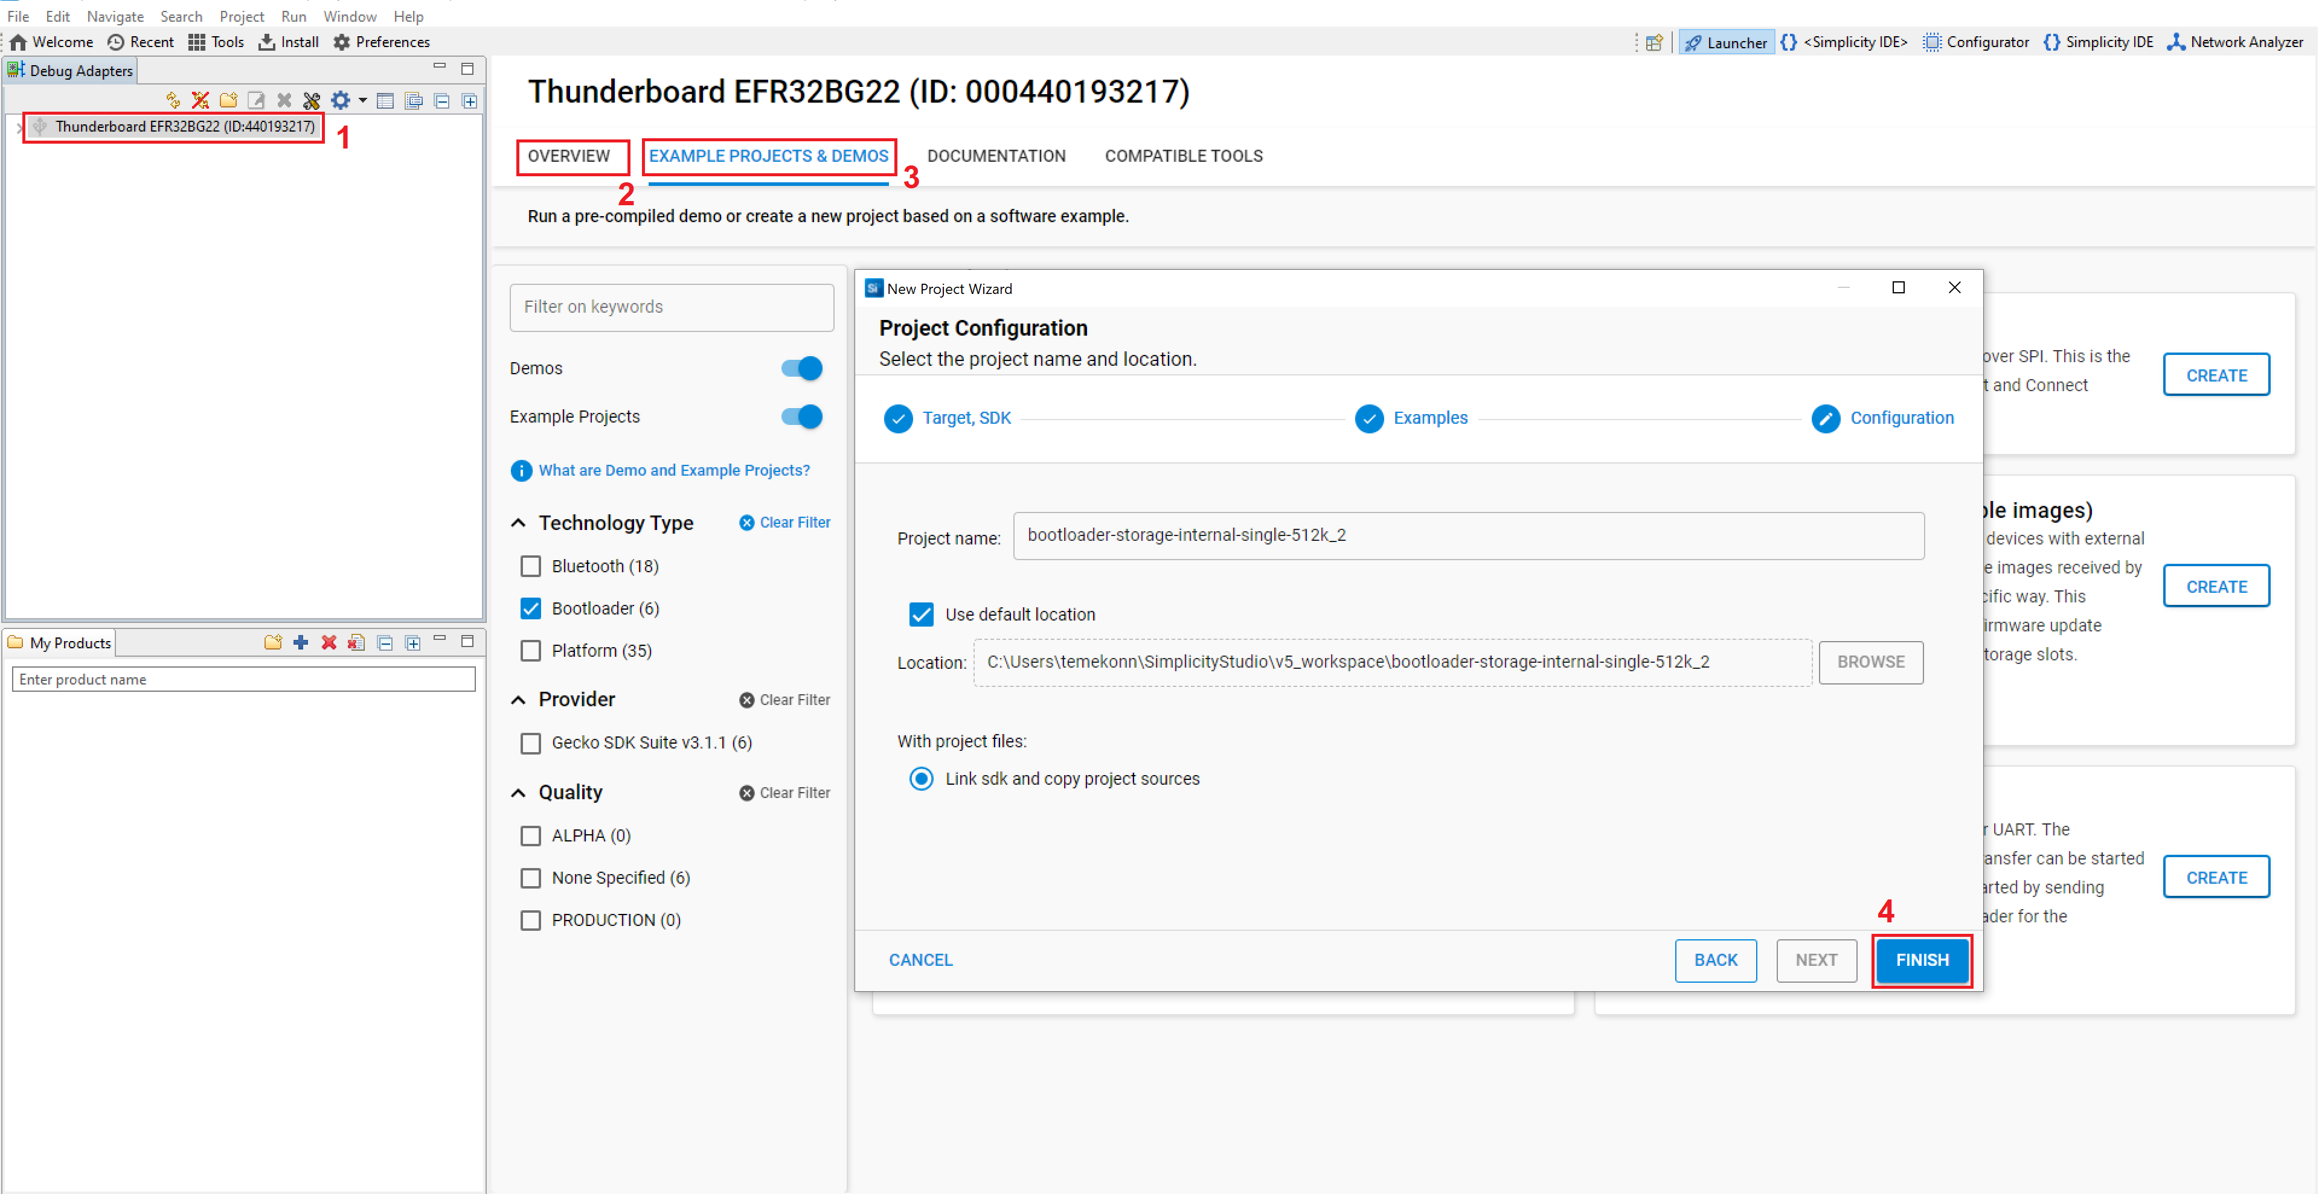
Task: Click FINISH in the New Project Wizard
Action: click(x=1922, y=960)
